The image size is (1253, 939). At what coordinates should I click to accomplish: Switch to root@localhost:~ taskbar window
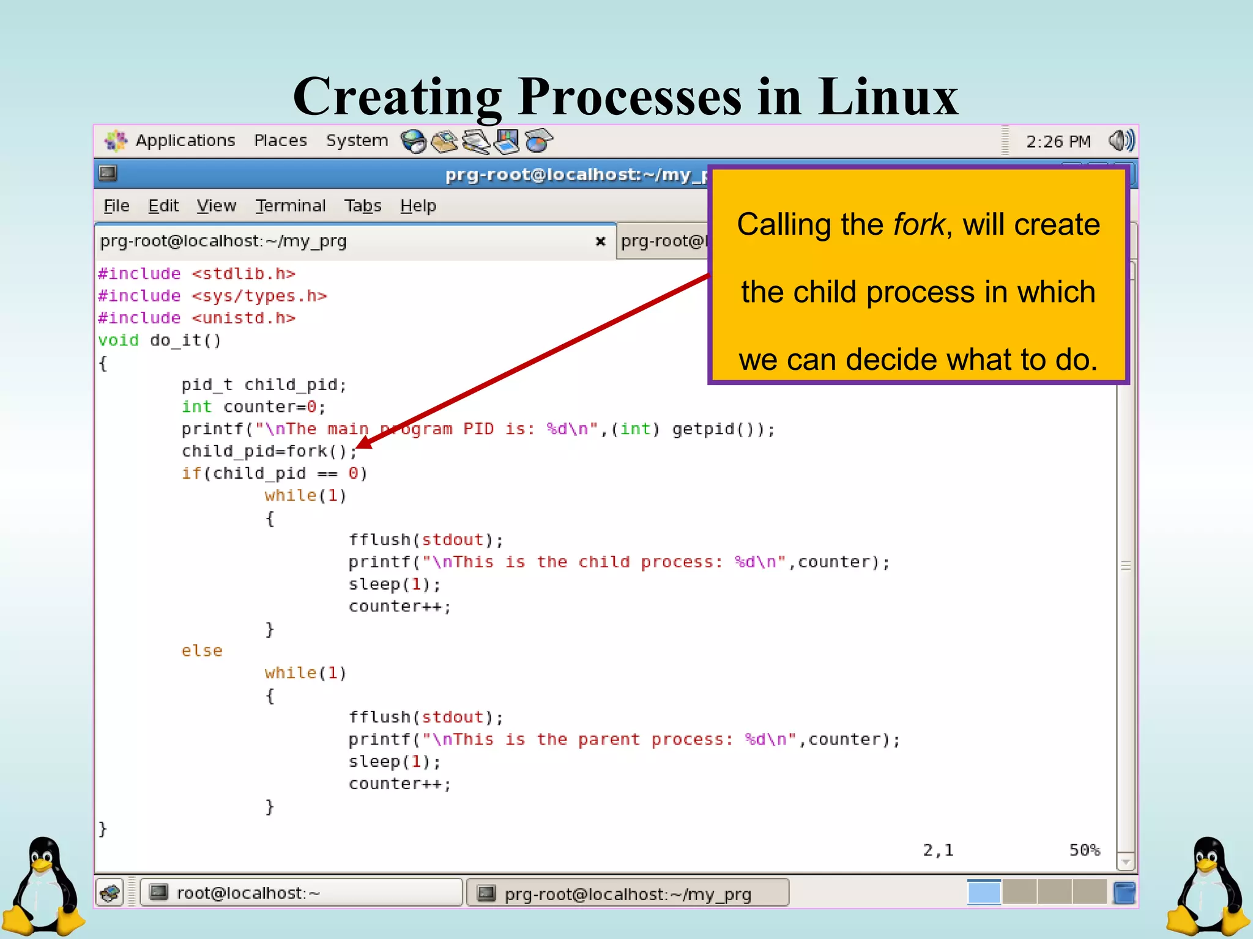click(x=301, y=893)
